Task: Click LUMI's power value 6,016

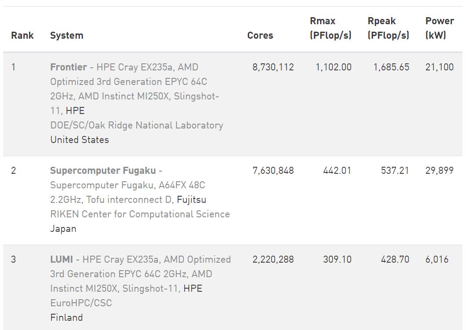Action: (x=437, y=260)
